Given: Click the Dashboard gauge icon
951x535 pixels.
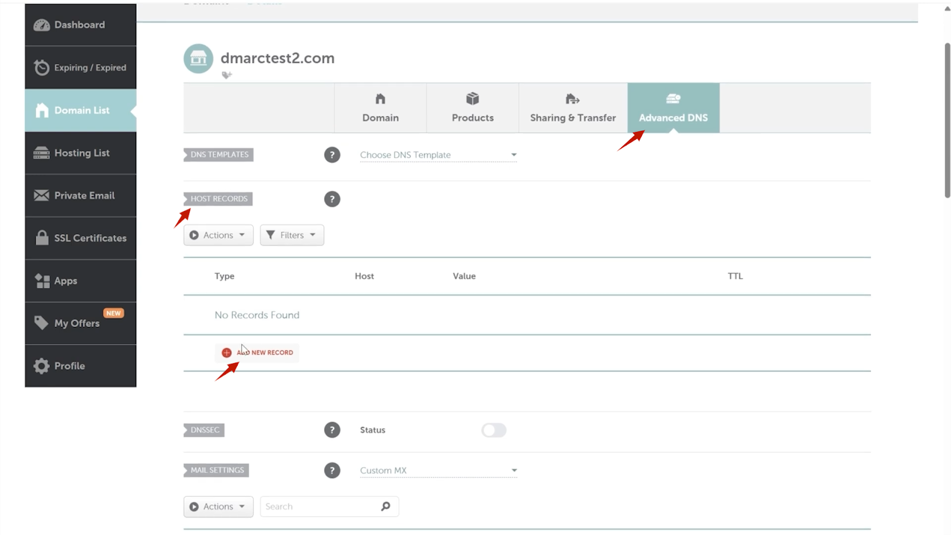Looking at the screenshot, I should click(x=42, y=25).
